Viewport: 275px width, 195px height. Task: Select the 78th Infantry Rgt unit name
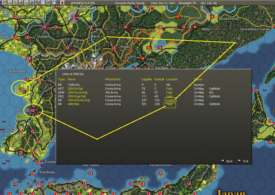point(79,100)
